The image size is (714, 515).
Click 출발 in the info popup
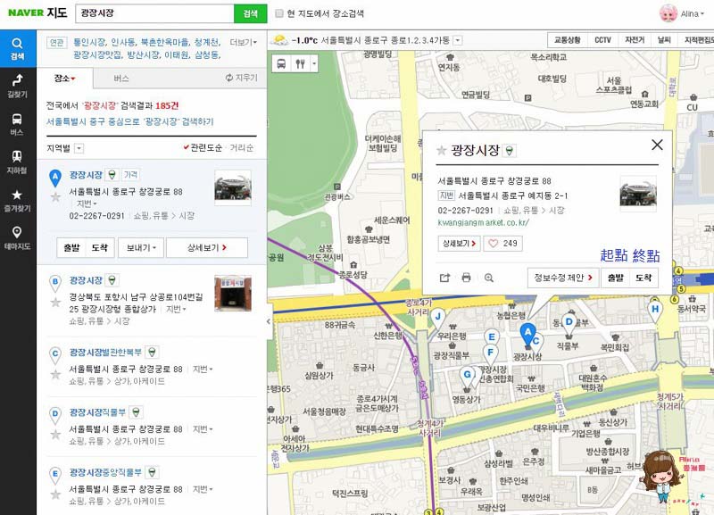pos(616,278)
